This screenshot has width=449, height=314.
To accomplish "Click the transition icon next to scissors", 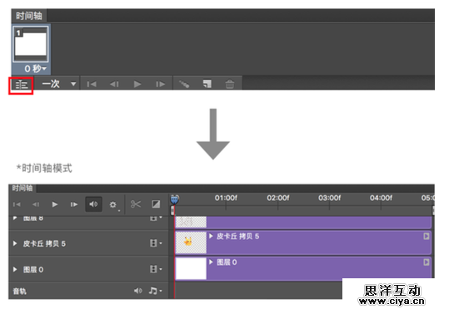I will 156,204.
